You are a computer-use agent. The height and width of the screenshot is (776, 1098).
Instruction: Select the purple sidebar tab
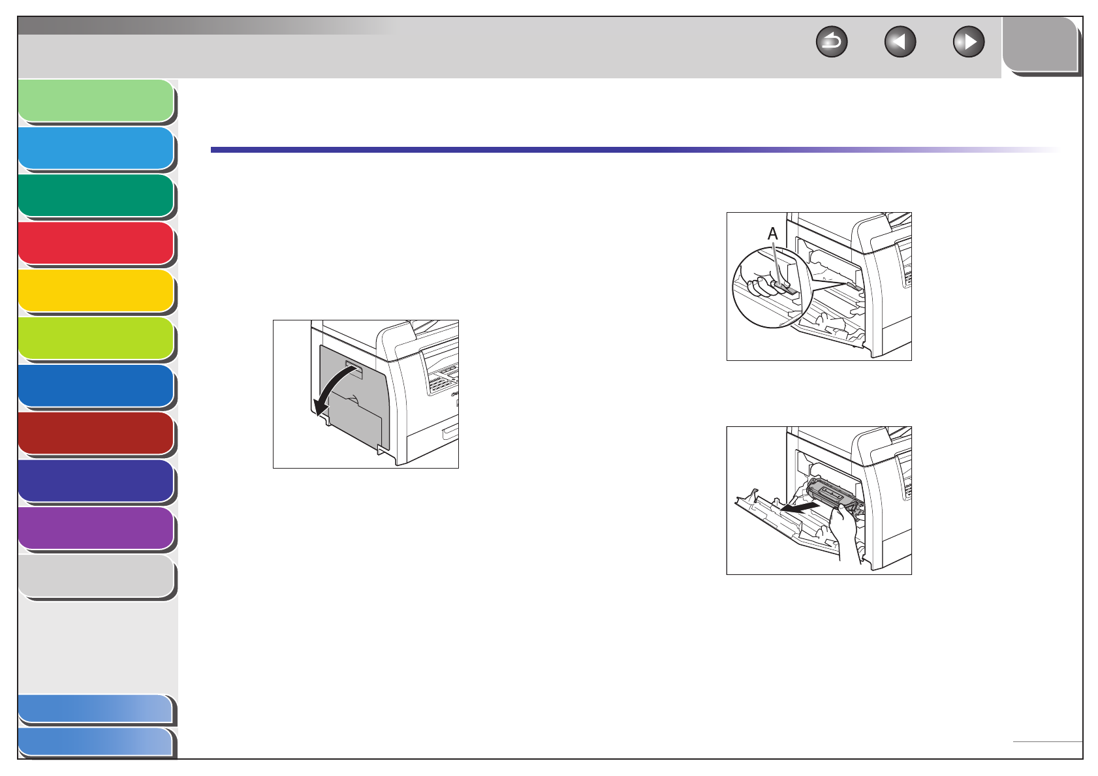tap(97, 529)
